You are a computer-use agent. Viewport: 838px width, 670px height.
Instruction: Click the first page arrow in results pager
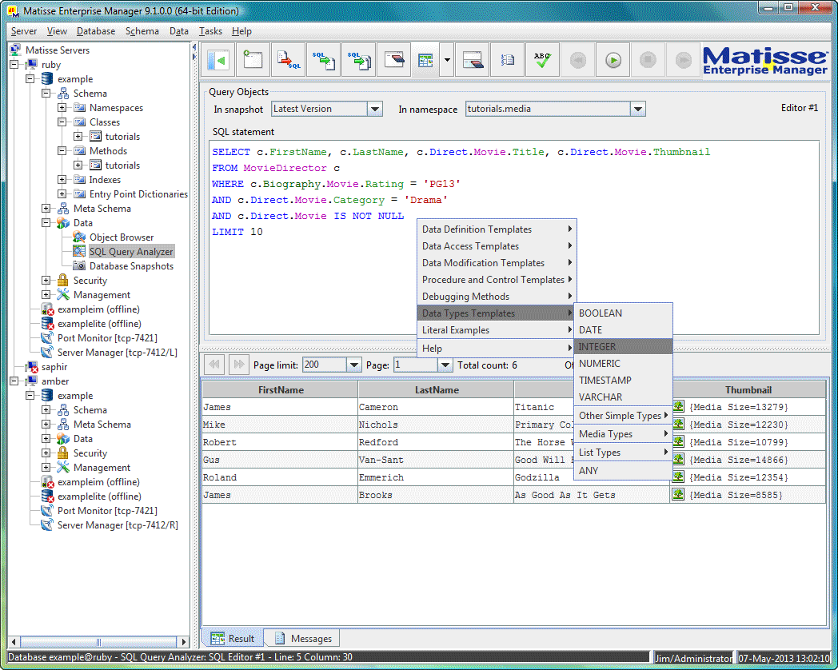tap(214, 365)
